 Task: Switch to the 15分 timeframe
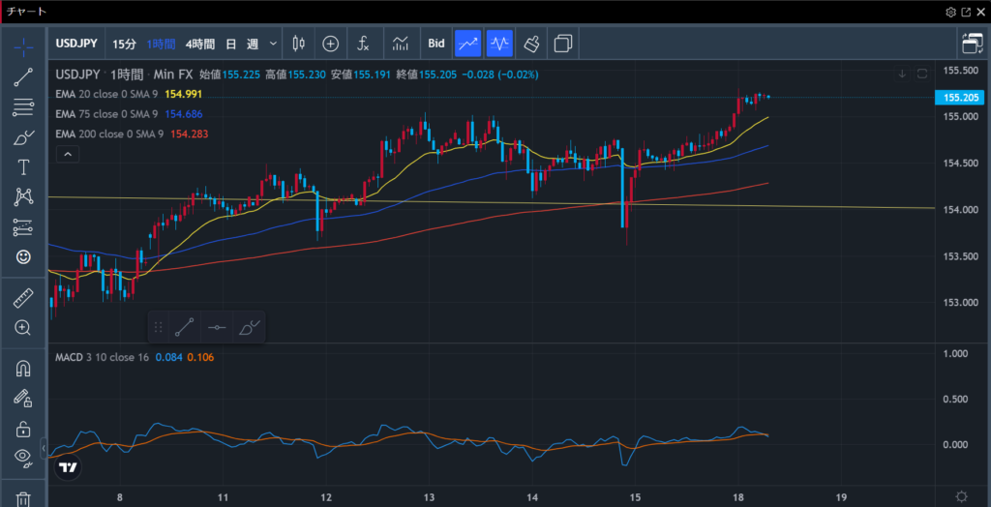coord(124,44)
